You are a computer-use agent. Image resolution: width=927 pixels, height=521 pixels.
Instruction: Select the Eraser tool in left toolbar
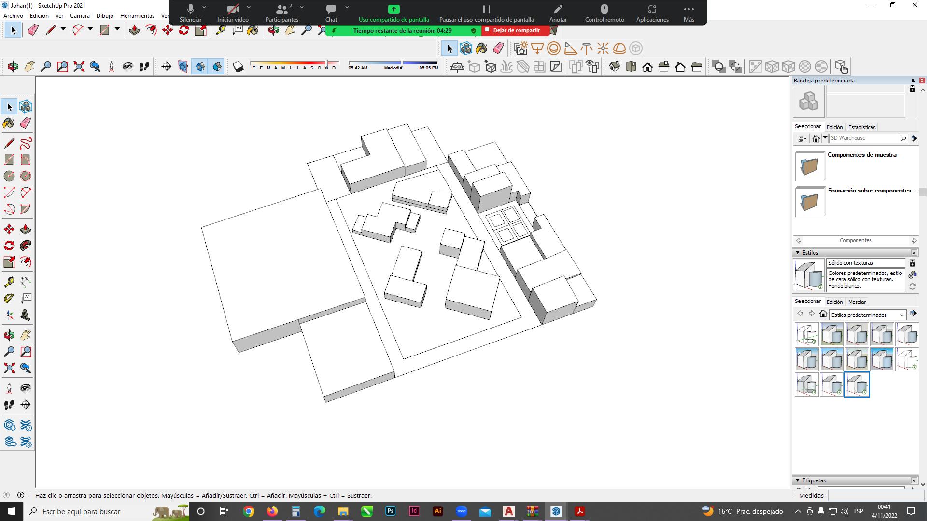26,123
